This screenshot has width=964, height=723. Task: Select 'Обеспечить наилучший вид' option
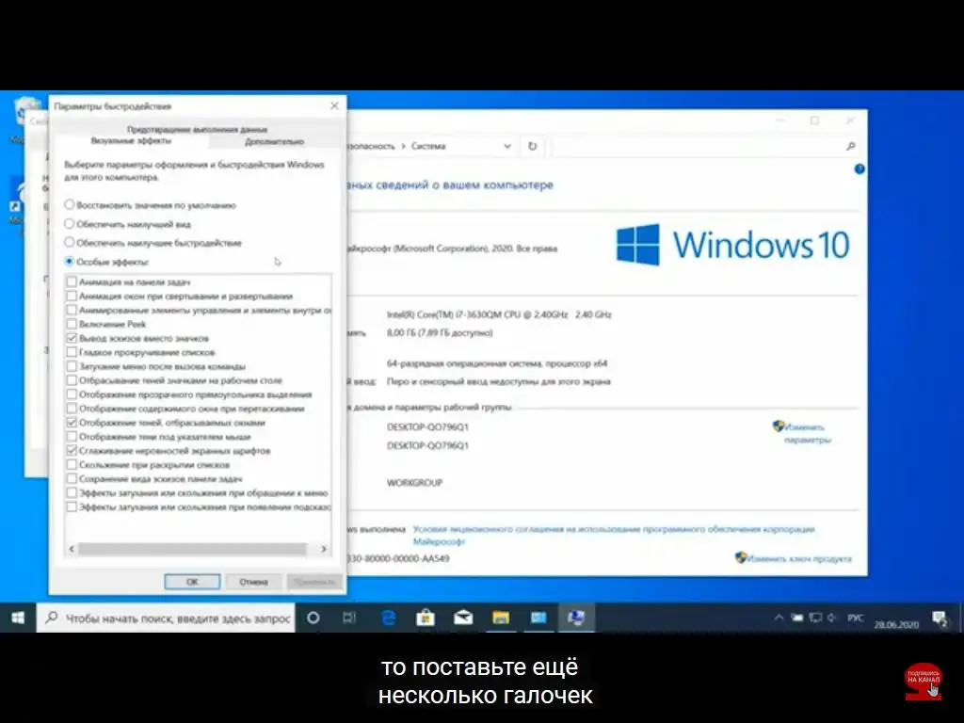[70, 224]
